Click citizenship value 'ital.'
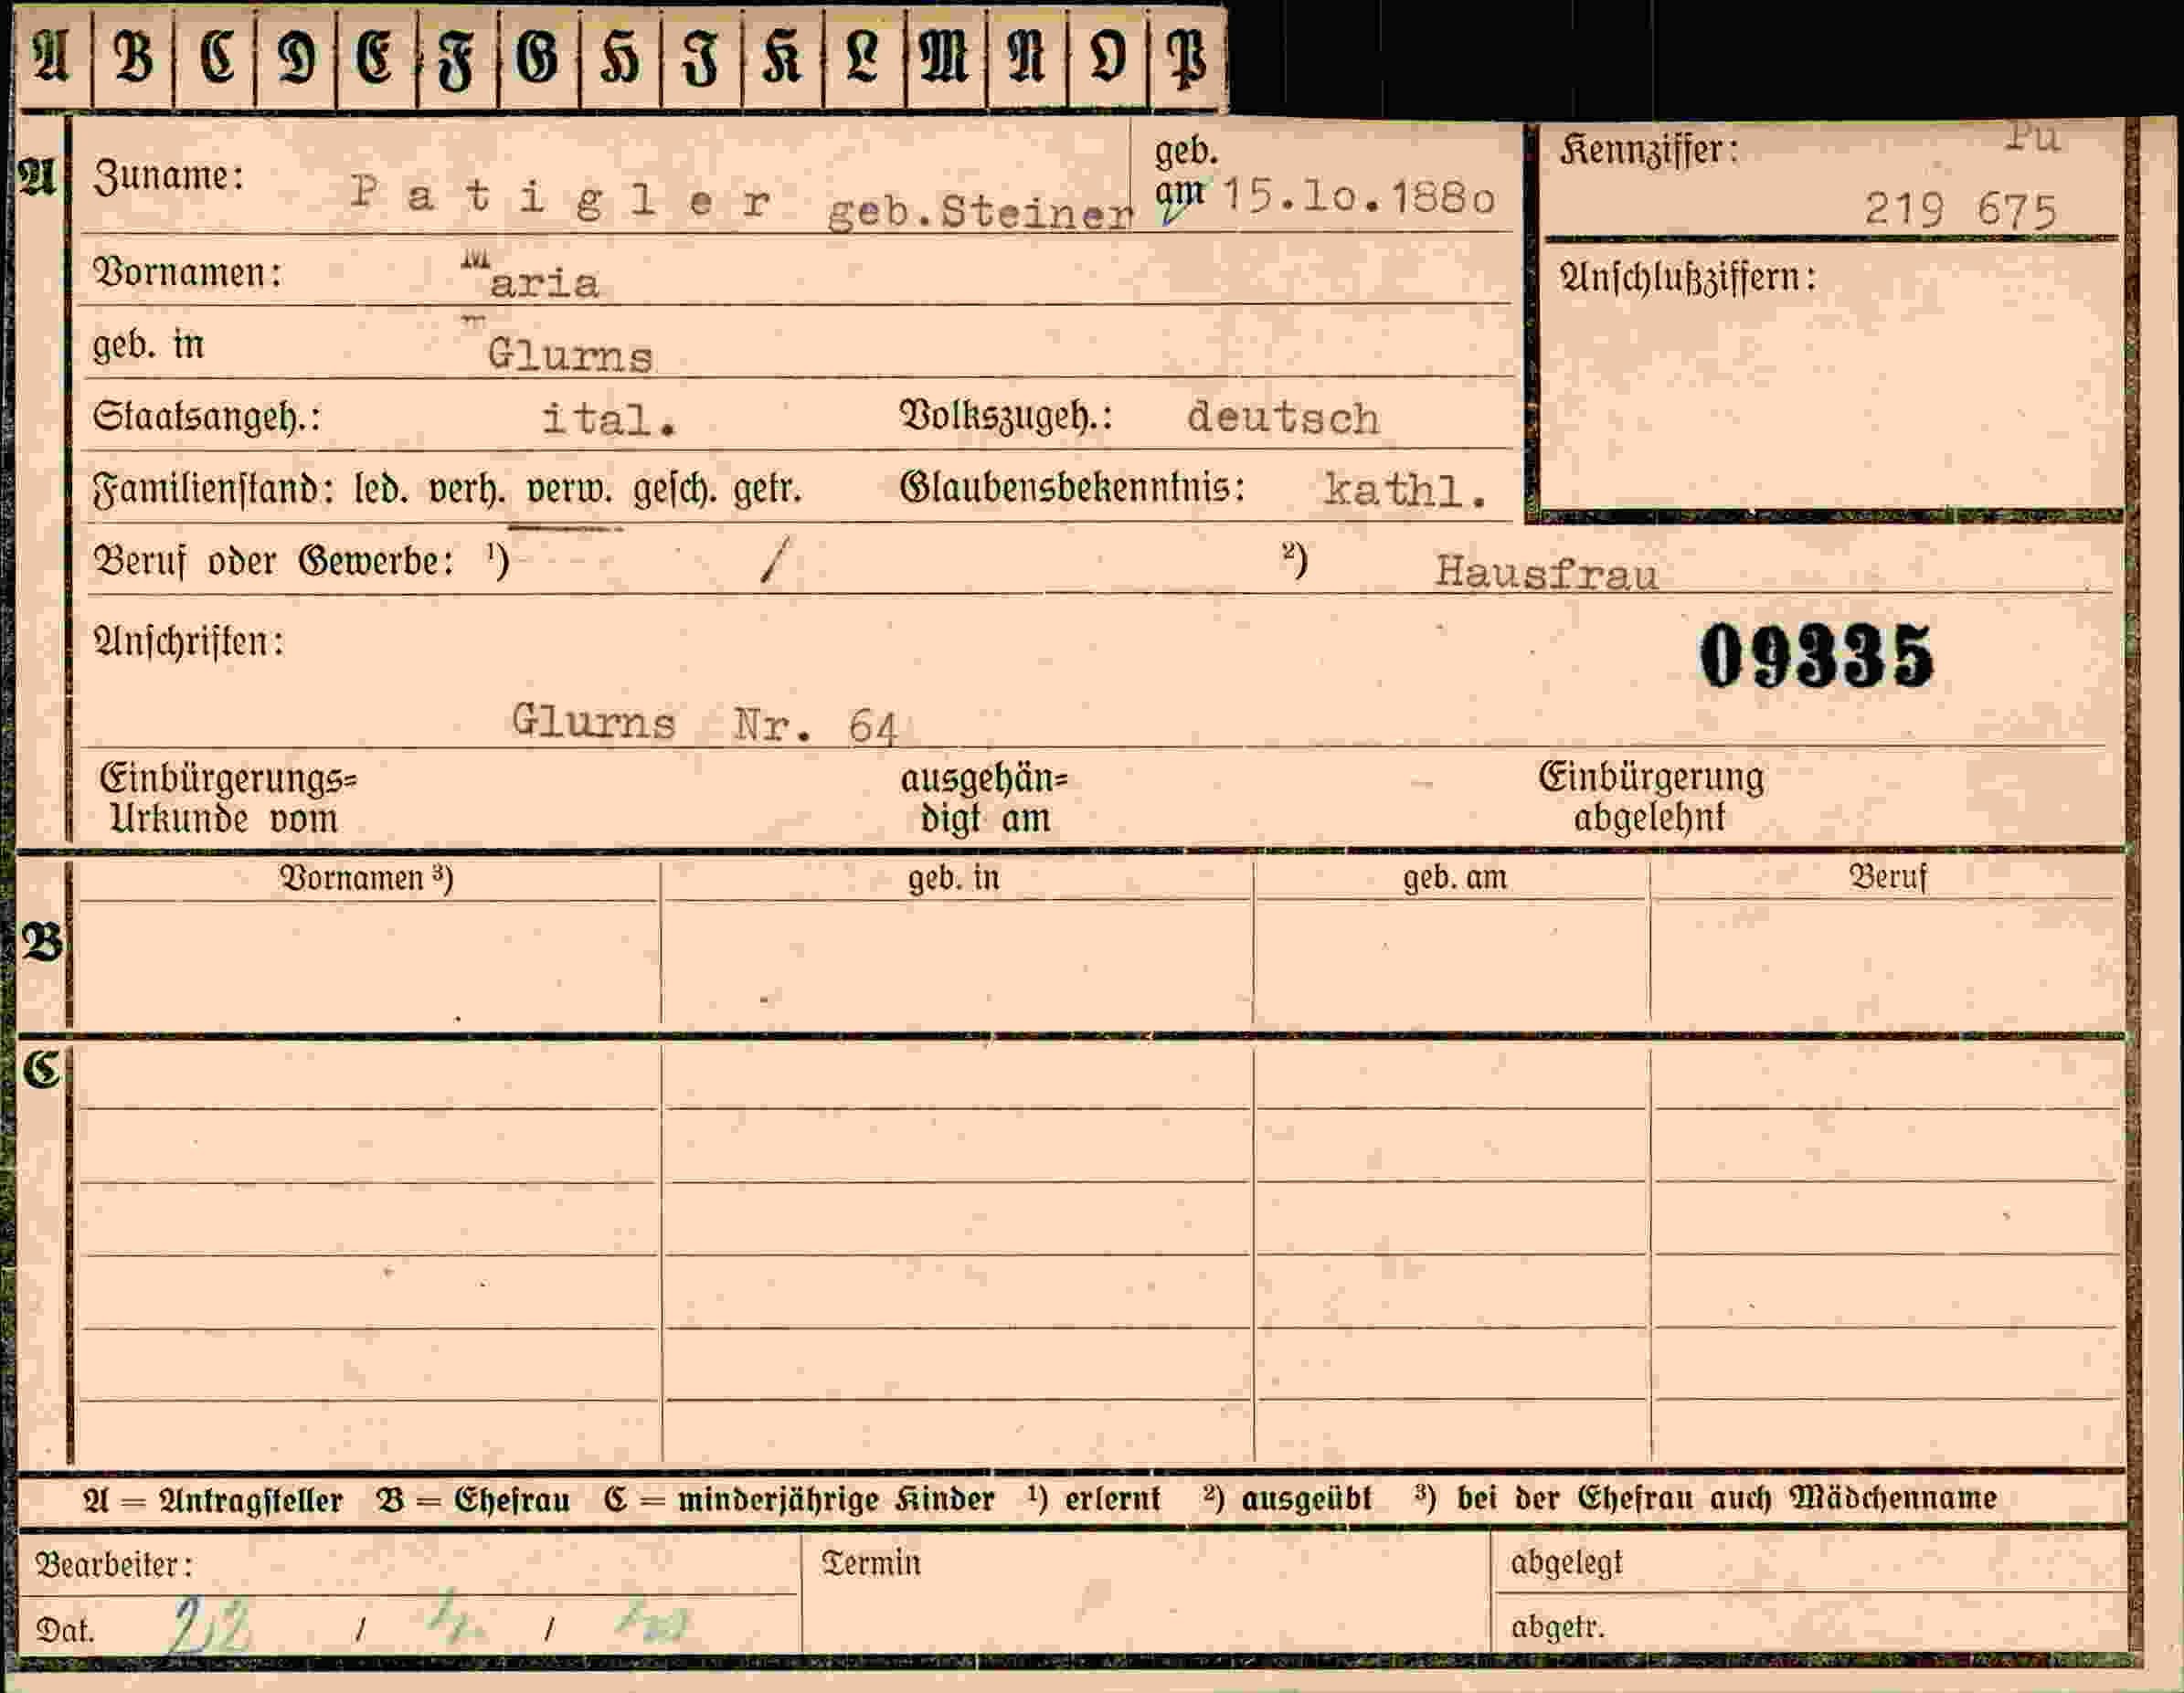The height and width of the screenshot is (1693, 2184). click(x=609, y=418)
